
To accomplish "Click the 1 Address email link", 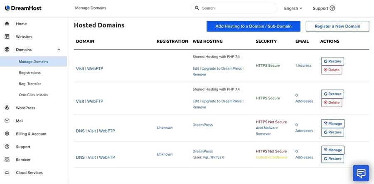I will tap(303, 65).
